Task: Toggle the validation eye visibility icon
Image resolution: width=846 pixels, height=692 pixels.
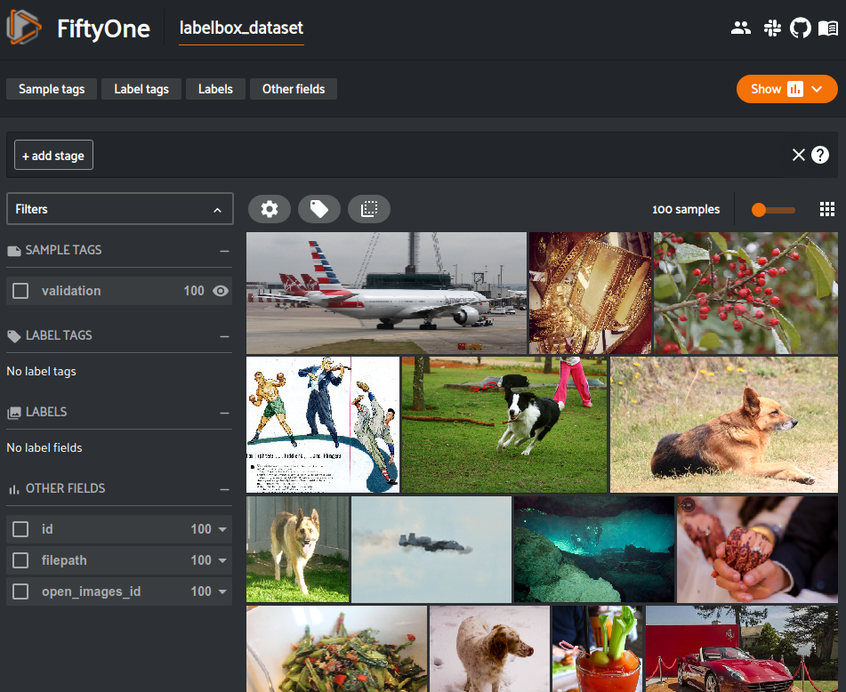Action: point(220,291)
